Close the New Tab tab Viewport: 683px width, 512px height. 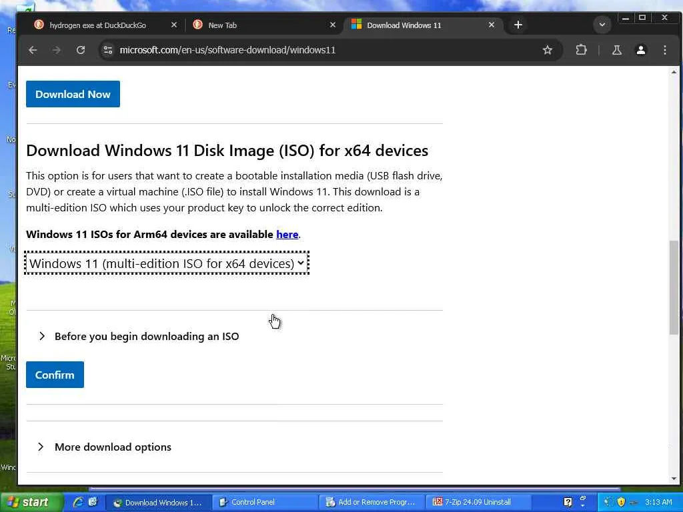click(333, 25)
